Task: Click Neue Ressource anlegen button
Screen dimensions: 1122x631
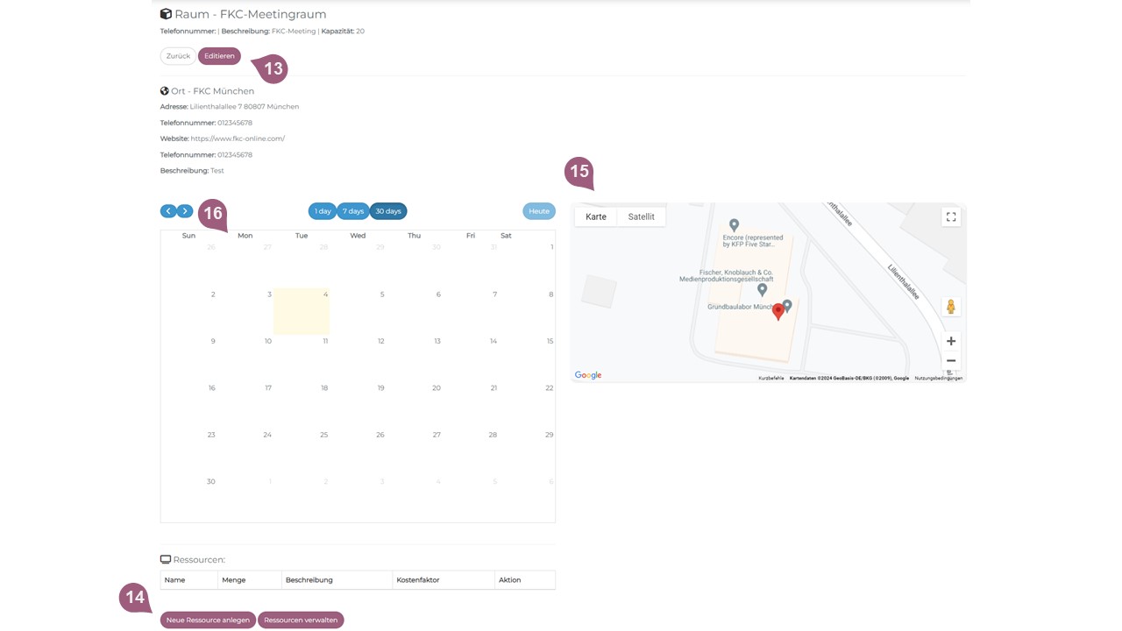Action: (208, 620)
